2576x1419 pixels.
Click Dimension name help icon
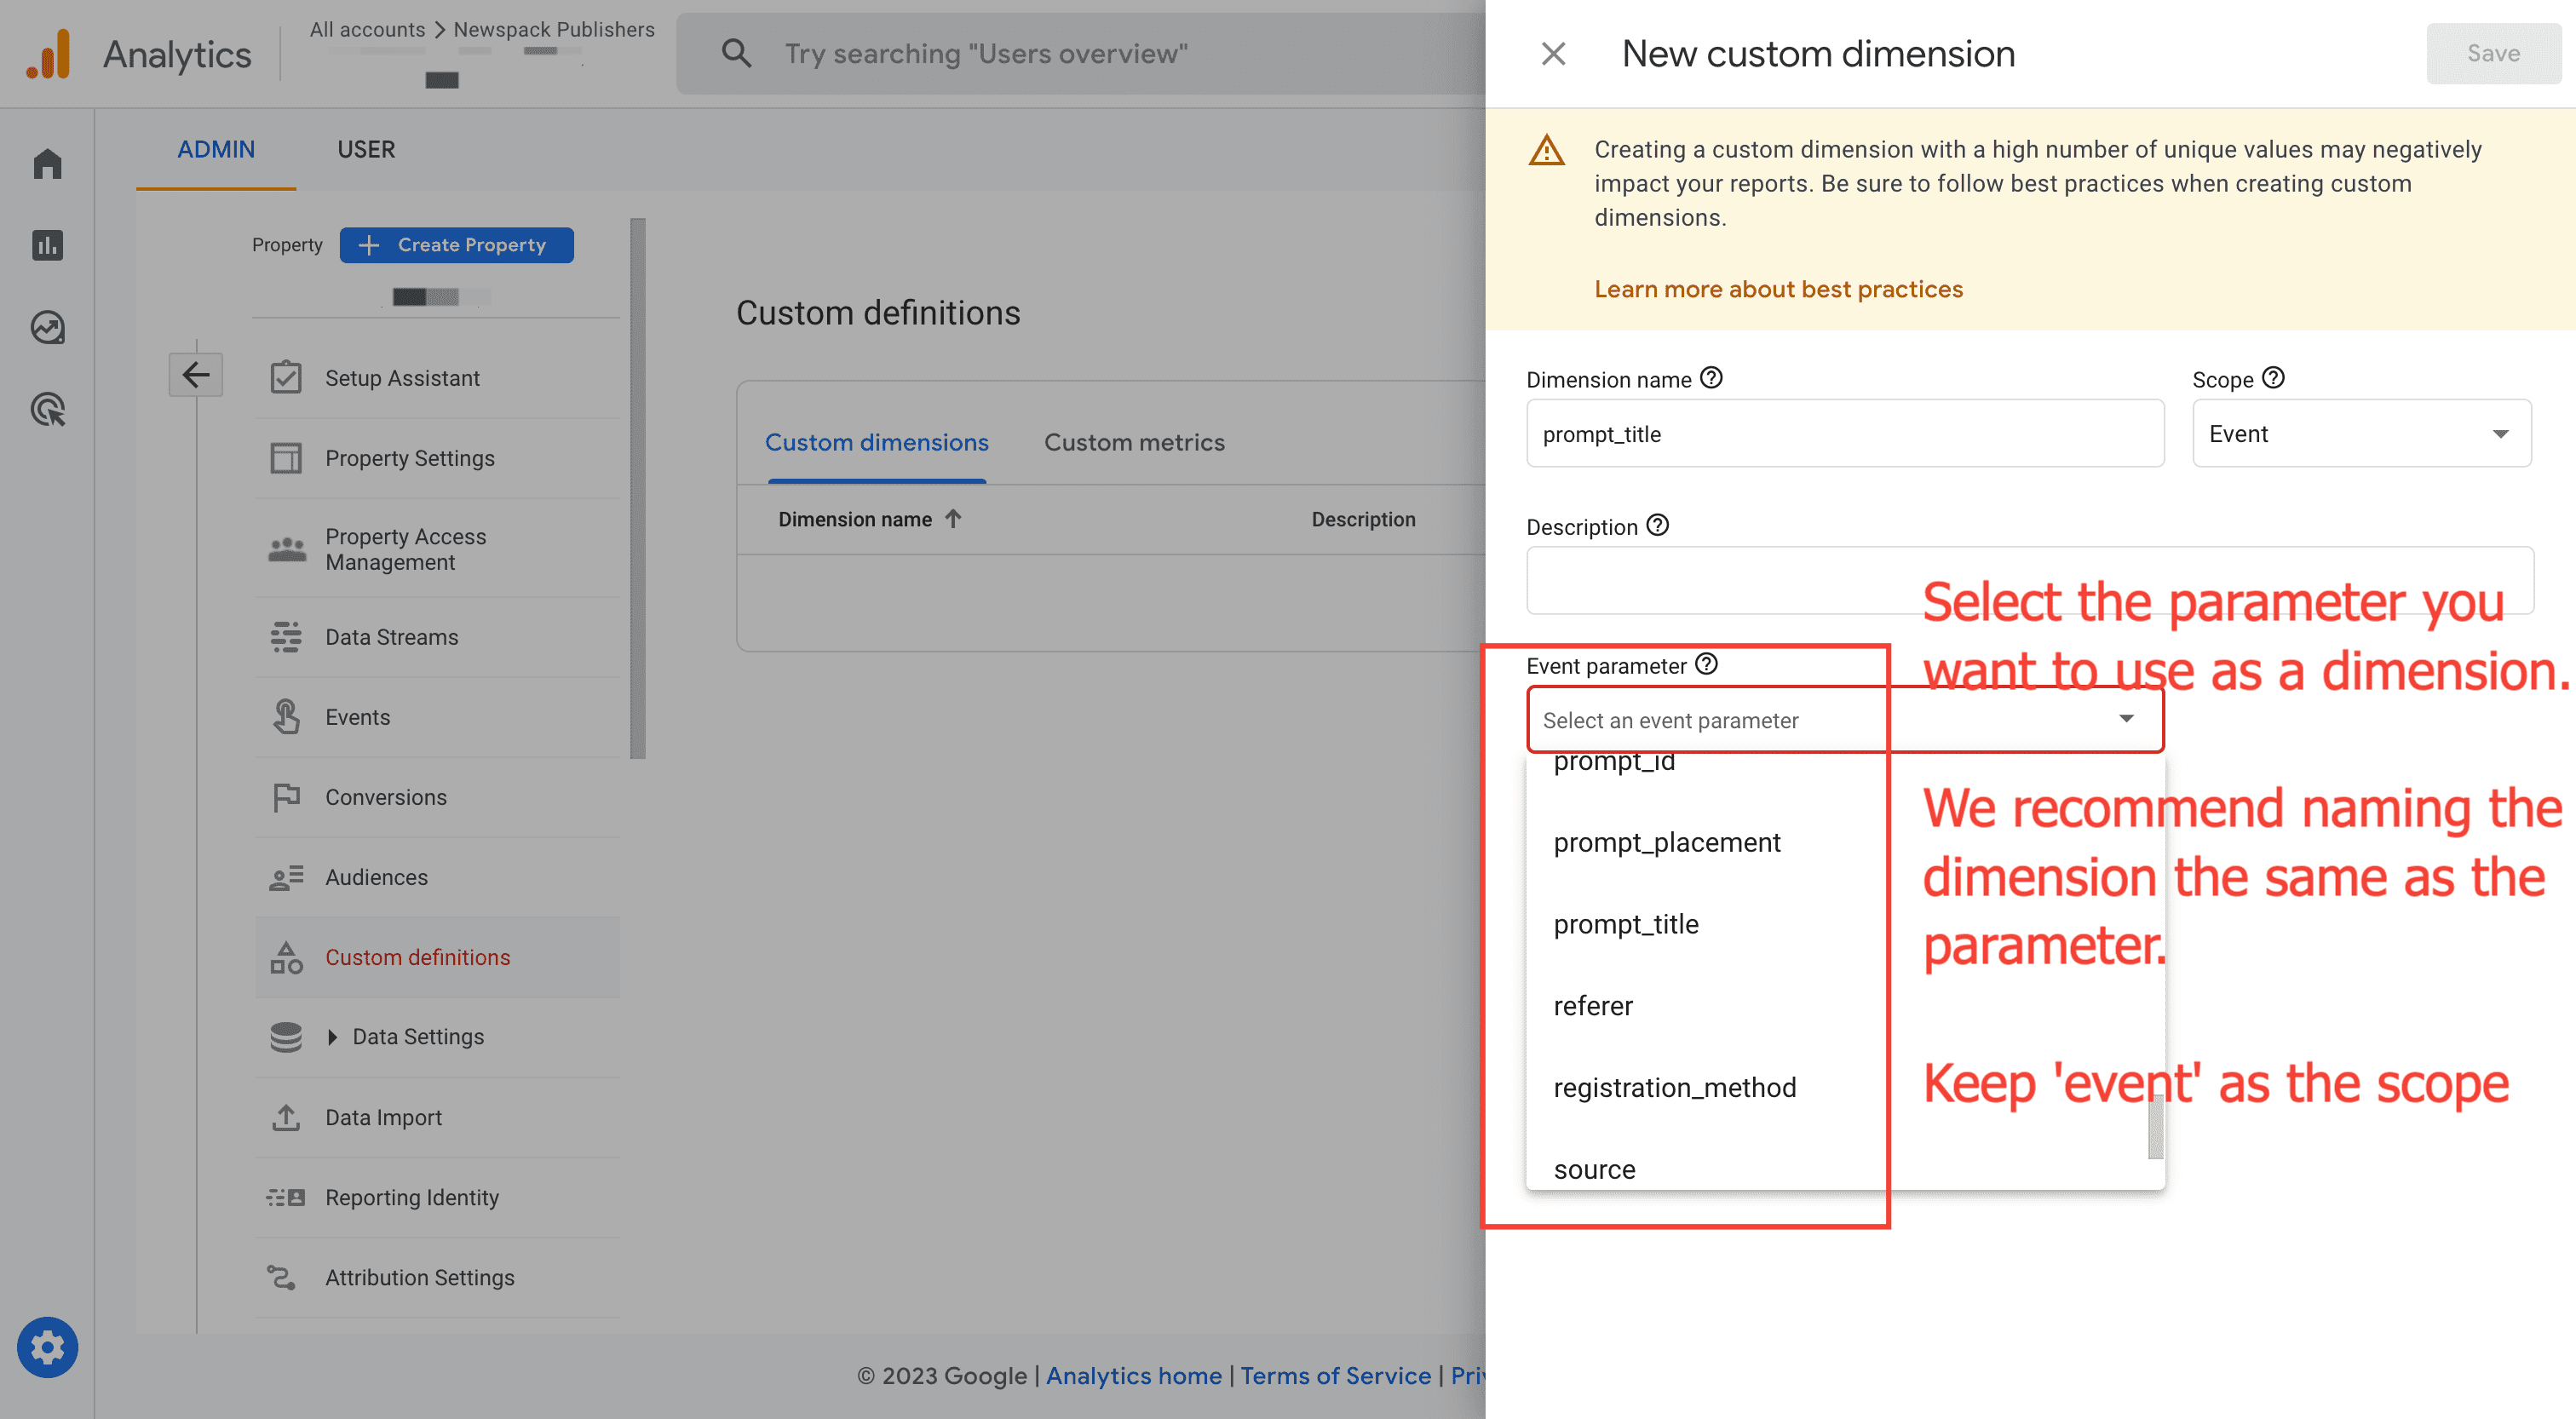pos(1711,378)
